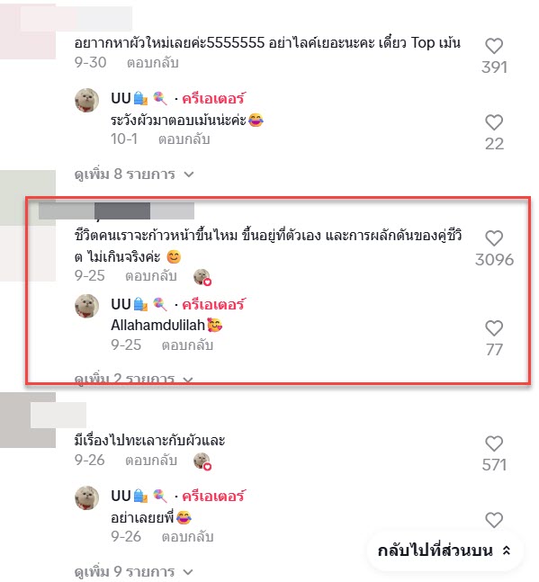Like the comment with 571 likes
Viewport: 539px width, 582px height.
(494, 444)
